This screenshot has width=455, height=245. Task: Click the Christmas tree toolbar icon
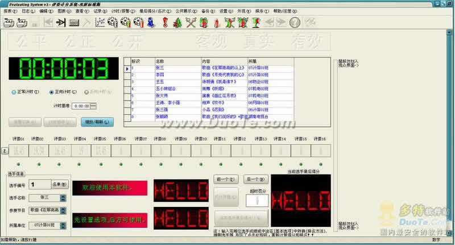pyautogui.click(x=177, y=23)
